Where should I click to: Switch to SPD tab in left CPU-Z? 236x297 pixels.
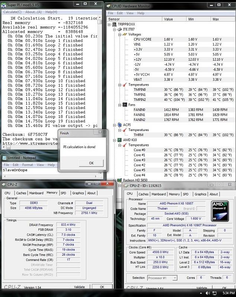[63, 193]
